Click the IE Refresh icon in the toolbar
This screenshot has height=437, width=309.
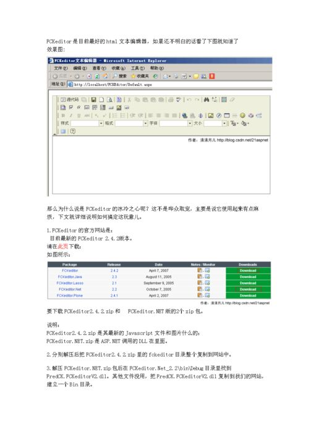tap(97, 76)
